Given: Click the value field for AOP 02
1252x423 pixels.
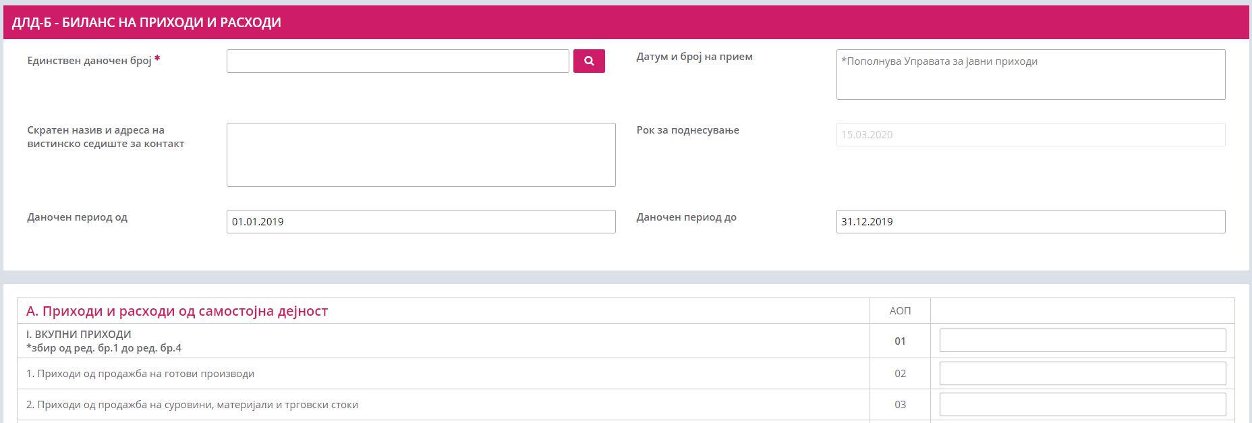Looking at the screenshot, I should [1082, 373].
